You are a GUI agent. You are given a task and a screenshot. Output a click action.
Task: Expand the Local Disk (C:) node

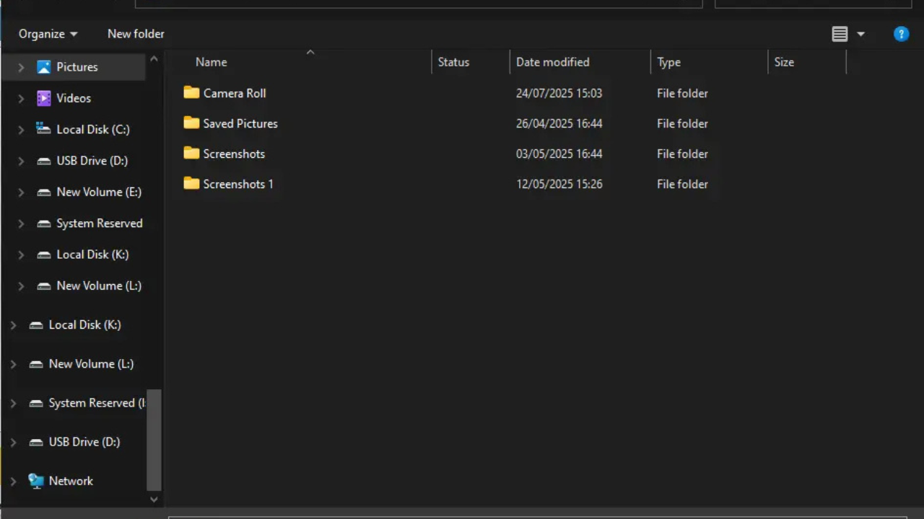pyautogui.click(x=21, y=129)
